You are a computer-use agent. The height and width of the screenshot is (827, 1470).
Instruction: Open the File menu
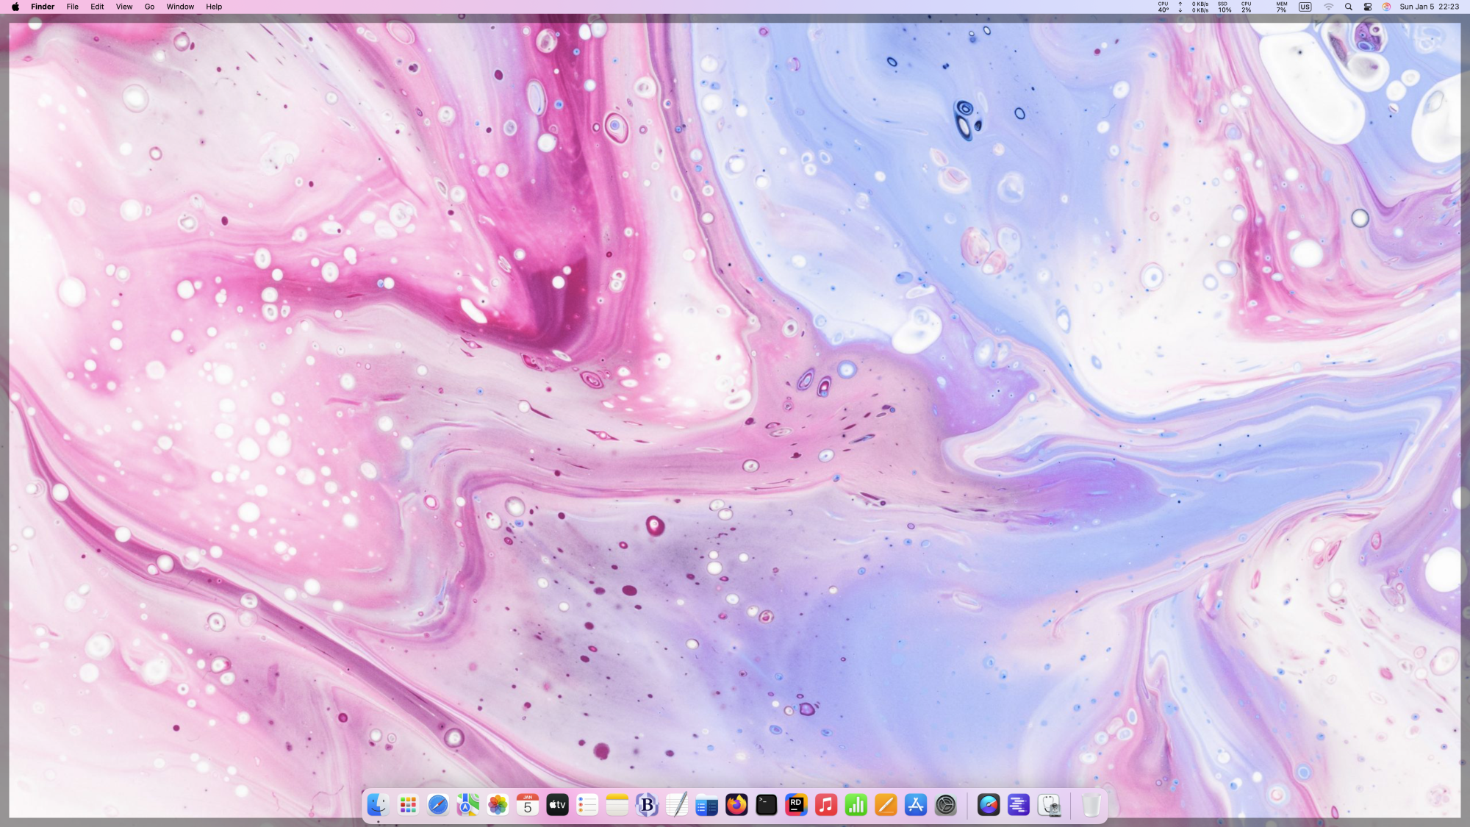pos(72,7)
